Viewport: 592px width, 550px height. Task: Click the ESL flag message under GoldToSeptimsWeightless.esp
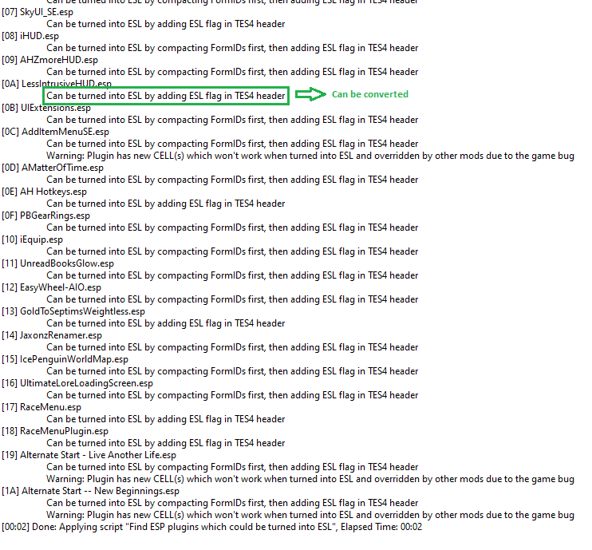coord(166,323)
